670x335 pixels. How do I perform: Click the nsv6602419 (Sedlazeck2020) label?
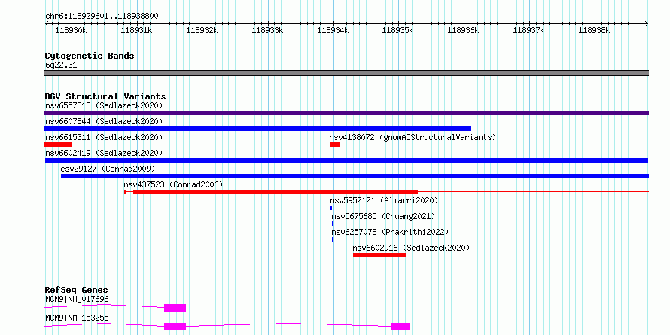[104, 153]
